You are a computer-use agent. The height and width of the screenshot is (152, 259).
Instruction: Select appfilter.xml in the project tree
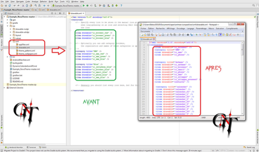click(x=23, y=44)
